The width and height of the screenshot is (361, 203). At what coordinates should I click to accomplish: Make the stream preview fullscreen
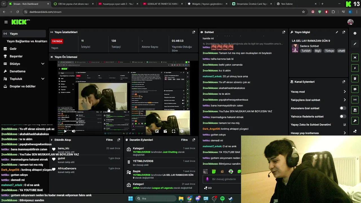[x=173, y=131]
